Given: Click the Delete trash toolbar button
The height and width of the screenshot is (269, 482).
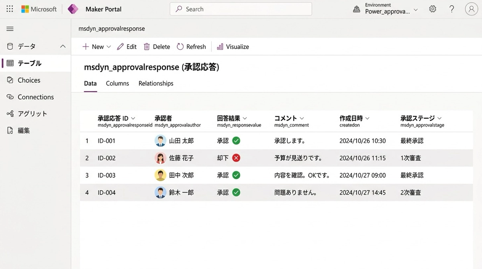Looking at the screenshot, I should (157, 47).
